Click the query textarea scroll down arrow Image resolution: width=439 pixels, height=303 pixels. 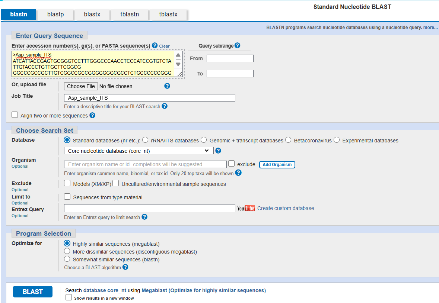point(178,64)
